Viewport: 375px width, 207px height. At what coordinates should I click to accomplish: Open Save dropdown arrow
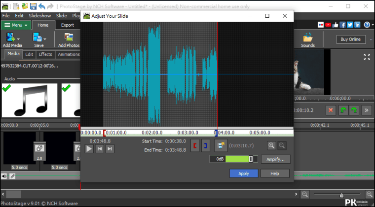[45, 39]
